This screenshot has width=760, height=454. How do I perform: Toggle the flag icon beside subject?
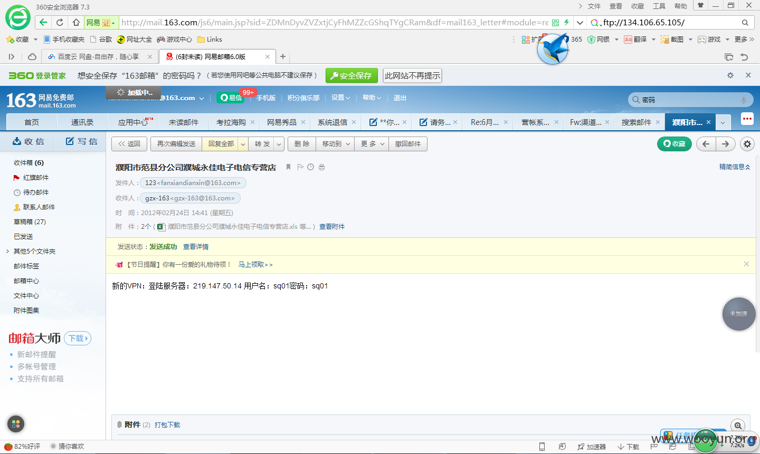(x=300, y=167)
